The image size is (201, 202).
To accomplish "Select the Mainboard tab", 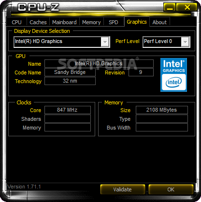I will pos(64,22).
